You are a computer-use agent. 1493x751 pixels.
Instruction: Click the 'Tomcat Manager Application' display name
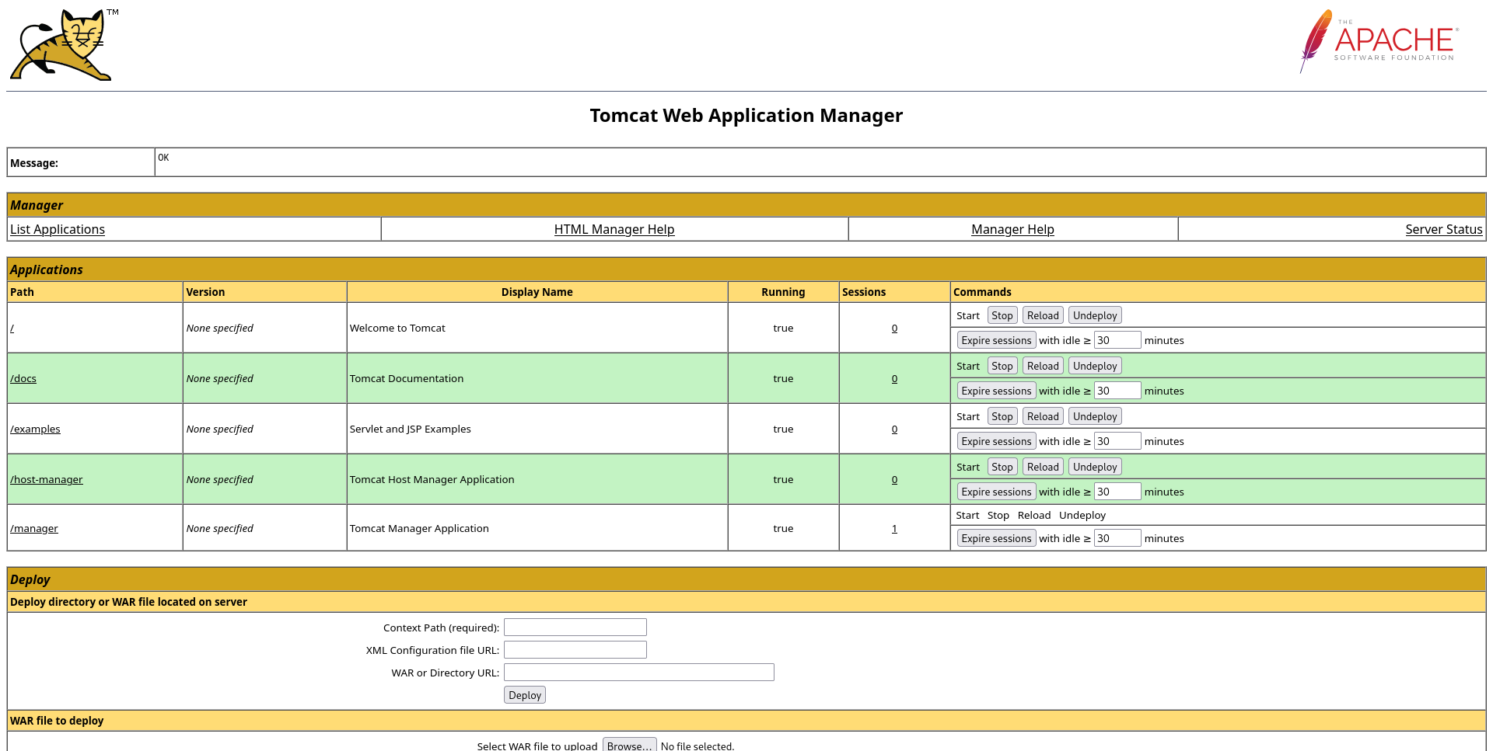click(419, 528)
